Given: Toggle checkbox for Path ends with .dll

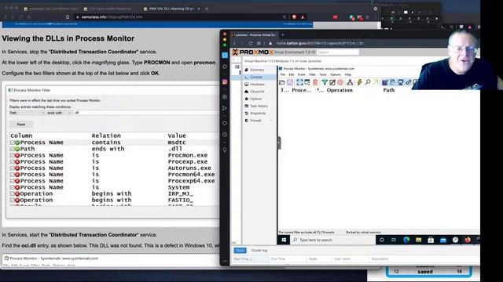Looking at the screenshot, I should click(13, 149).
